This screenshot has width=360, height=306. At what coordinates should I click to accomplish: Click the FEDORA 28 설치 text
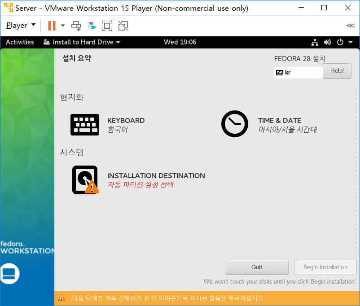tap(300, 58)
